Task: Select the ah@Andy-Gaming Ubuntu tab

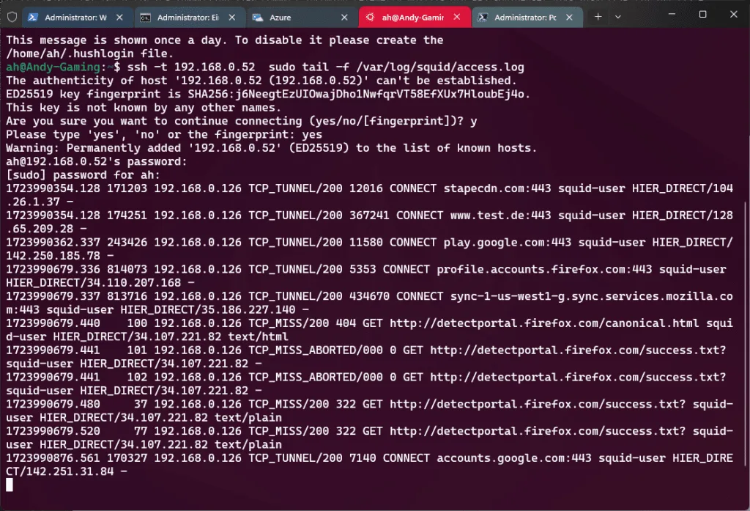Action: [413, 18]
